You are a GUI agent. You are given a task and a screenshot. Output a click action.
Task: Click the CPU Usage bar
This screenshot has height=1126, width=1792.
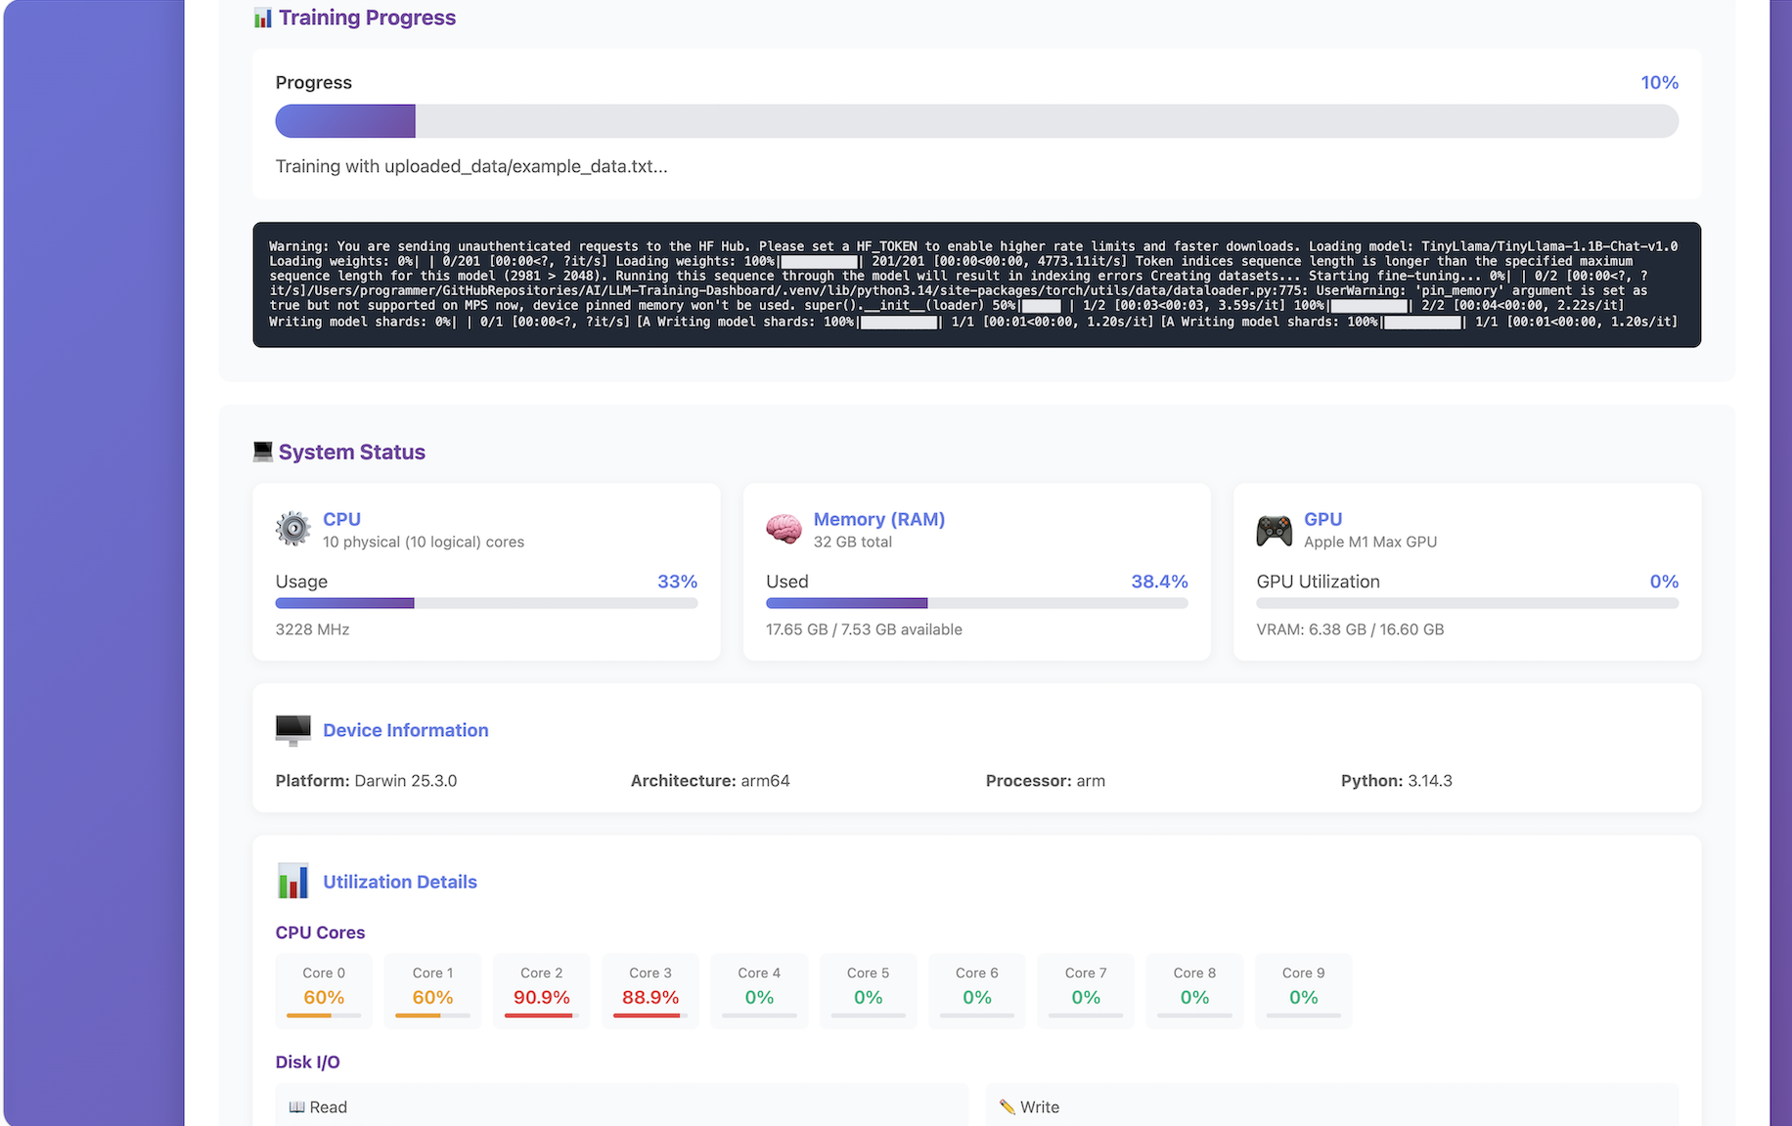(486, 603)
